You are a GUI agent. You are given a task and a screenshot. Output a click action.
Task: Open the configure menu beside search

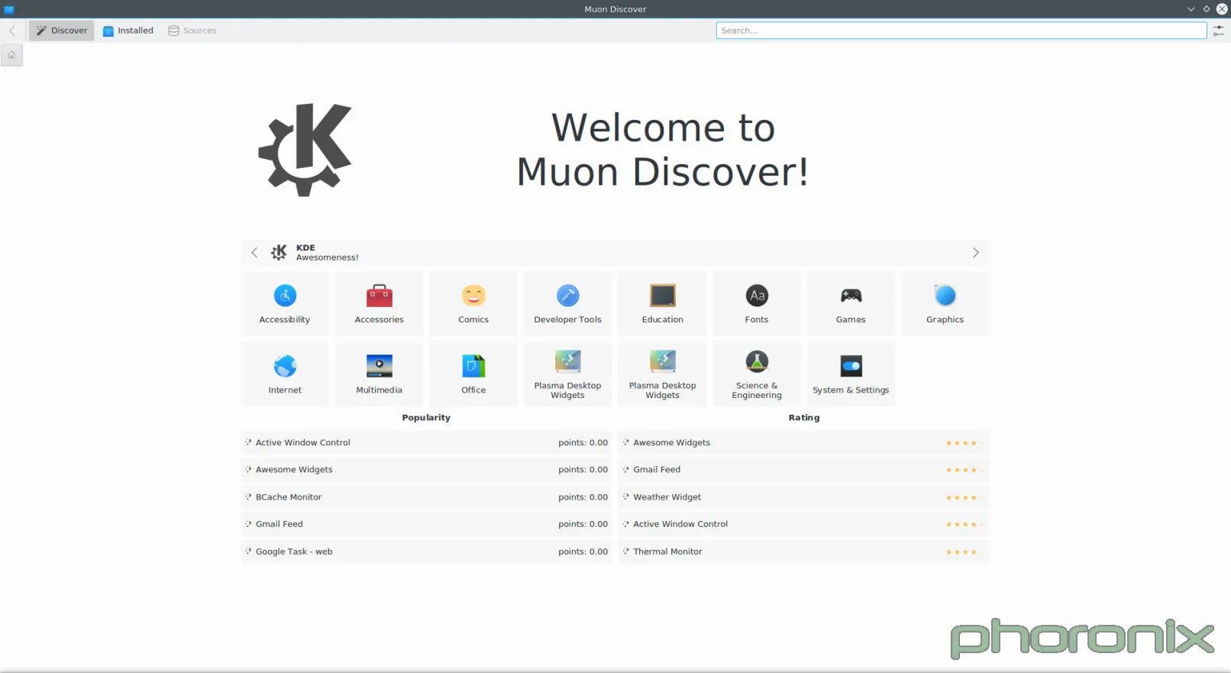[1218, 31]
